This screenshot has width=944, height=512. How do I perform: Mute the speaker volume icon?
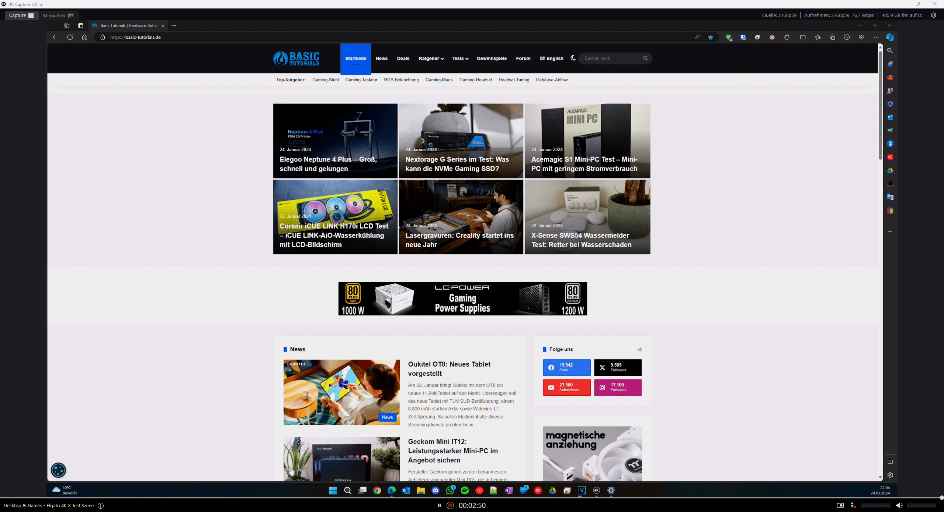(x=899, y=505)
